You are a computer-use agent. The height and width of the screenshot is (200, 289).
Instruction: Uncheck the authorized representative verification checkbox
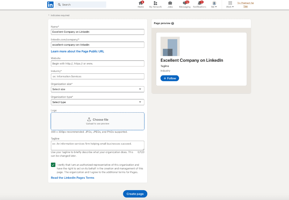(53, 165)
